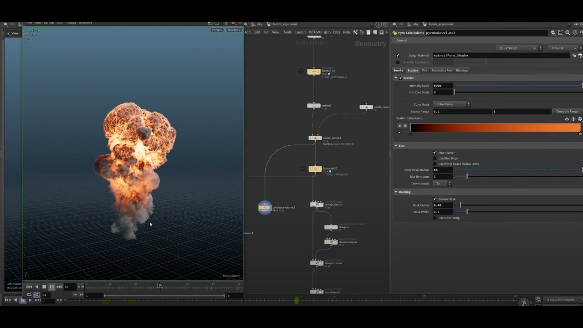583x328 pixels.
Task: Select the emitter_02 node
Action: coord(314,72)
